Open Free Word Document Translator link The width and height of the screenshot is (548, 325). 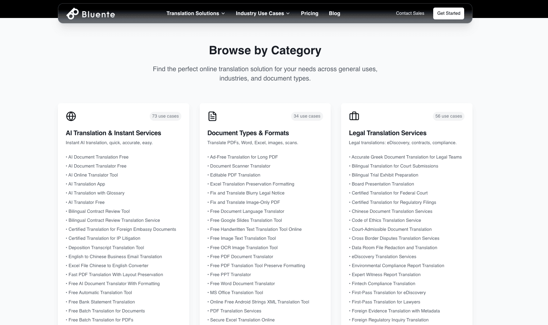point(243,284)
